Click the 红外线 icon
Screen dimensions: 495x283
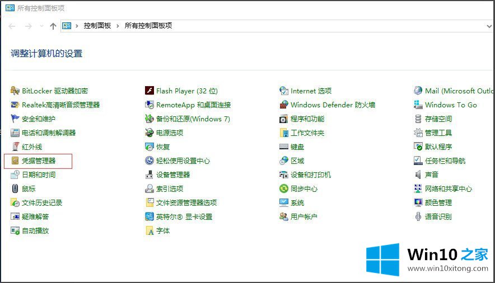pos(15,147)
